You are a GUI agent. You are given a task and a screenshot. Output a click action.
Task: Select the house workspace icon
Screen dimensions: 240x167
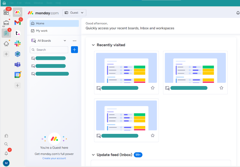click(6, 44)
